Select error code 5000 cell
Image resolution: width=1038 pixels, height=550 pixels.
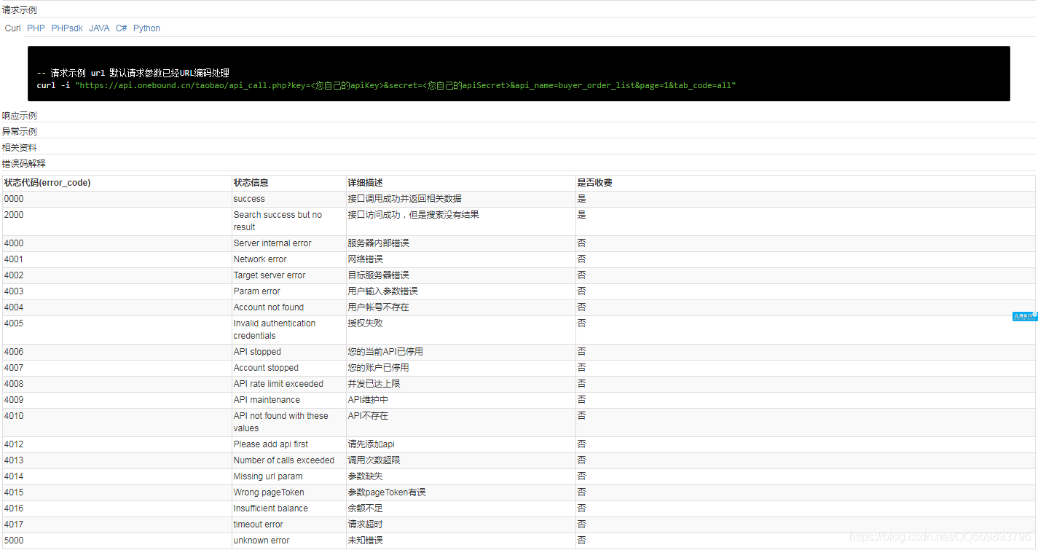(117, 541)
